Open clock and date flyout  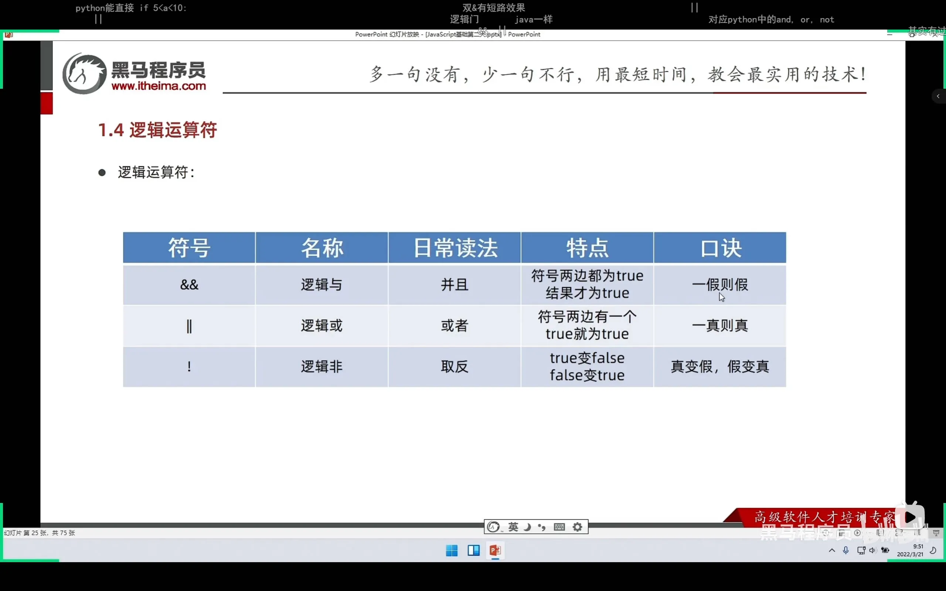click(x=910, y=550)
